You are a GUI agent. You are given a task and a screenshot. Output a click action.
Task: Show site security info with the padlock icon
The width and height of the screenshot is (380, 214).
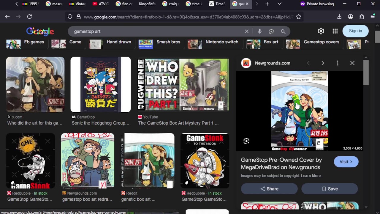pyautogui.click(x=78, y=17)
